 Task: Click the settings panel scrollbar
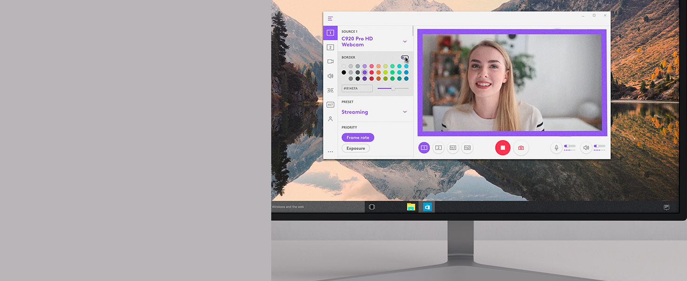pyautogui.click(x=413, y=31)
